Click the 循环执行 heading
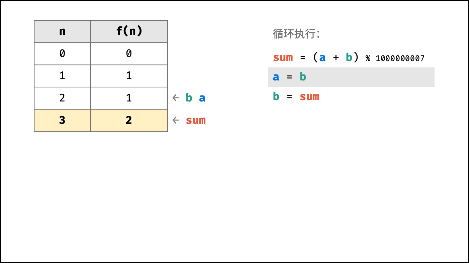The width and height of the screenshot is (469, 263). (297, 34)
